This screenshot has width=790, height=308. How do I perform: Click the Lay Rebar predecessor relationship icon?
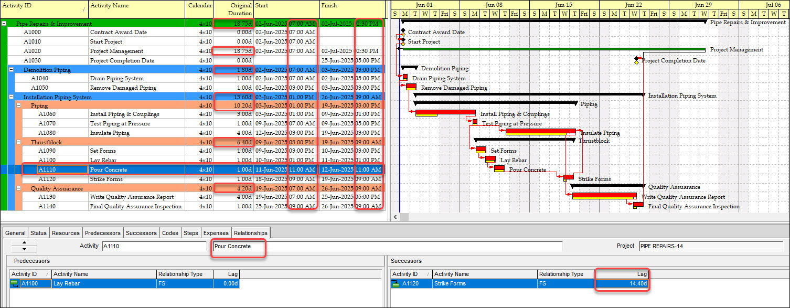(x=15, y=284)
